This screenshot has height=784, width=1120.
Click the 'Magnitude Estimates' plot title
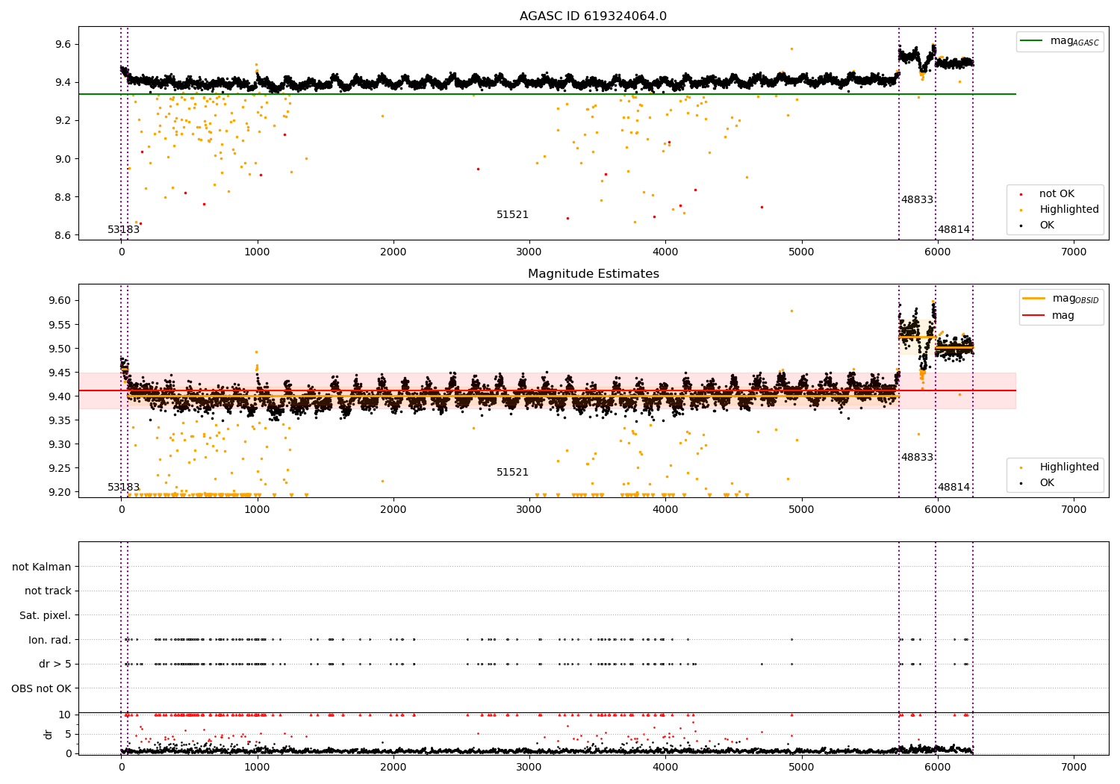click(593, 274)
